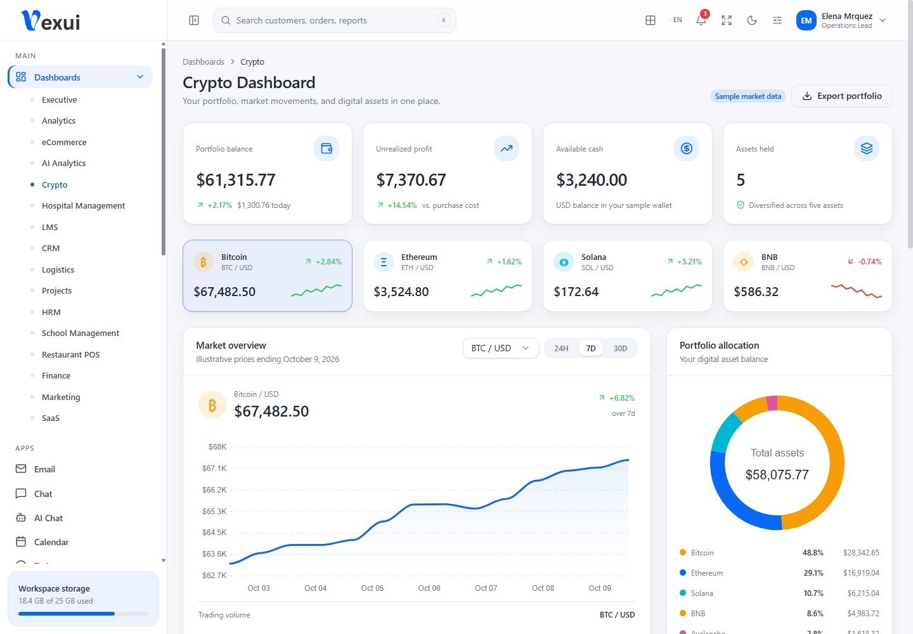Switch language using the EN selector
The height and width of the screenshot is (634, 913).
(676, 20)
